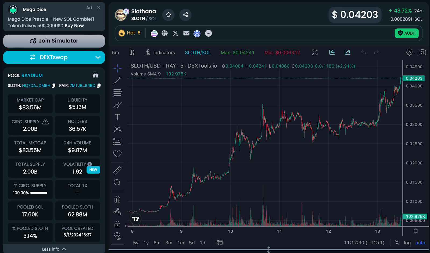This screenshot has width=430, height=253.
Task: Take chart snapshot with camera icon
Action: click(422, 52)
